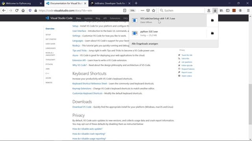Click the scrollbar up arrow
The image size is (252, 141).
pos(250,16)
